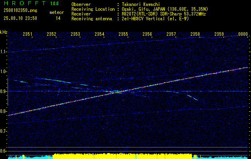Click time axis marker 2355
Viewport: 251px width, 159px height.
(123, 34)
